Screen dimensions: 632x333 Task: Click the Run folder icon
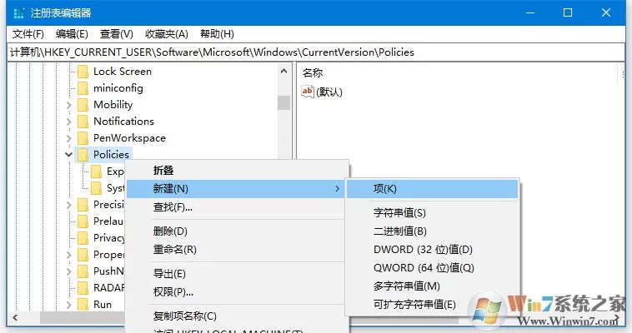83,305
